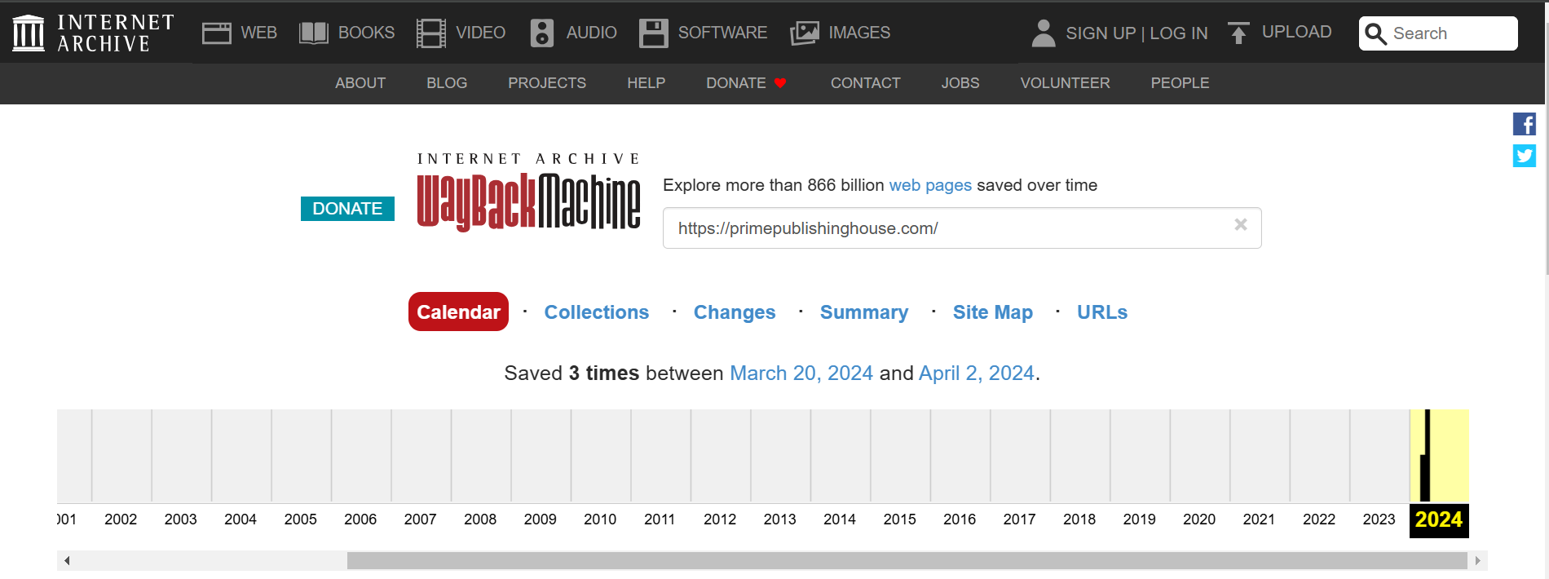The width and height of the screenshot is (1549, 579).
Task: Open the Books section icon
Action: click(x=314, y=33)
